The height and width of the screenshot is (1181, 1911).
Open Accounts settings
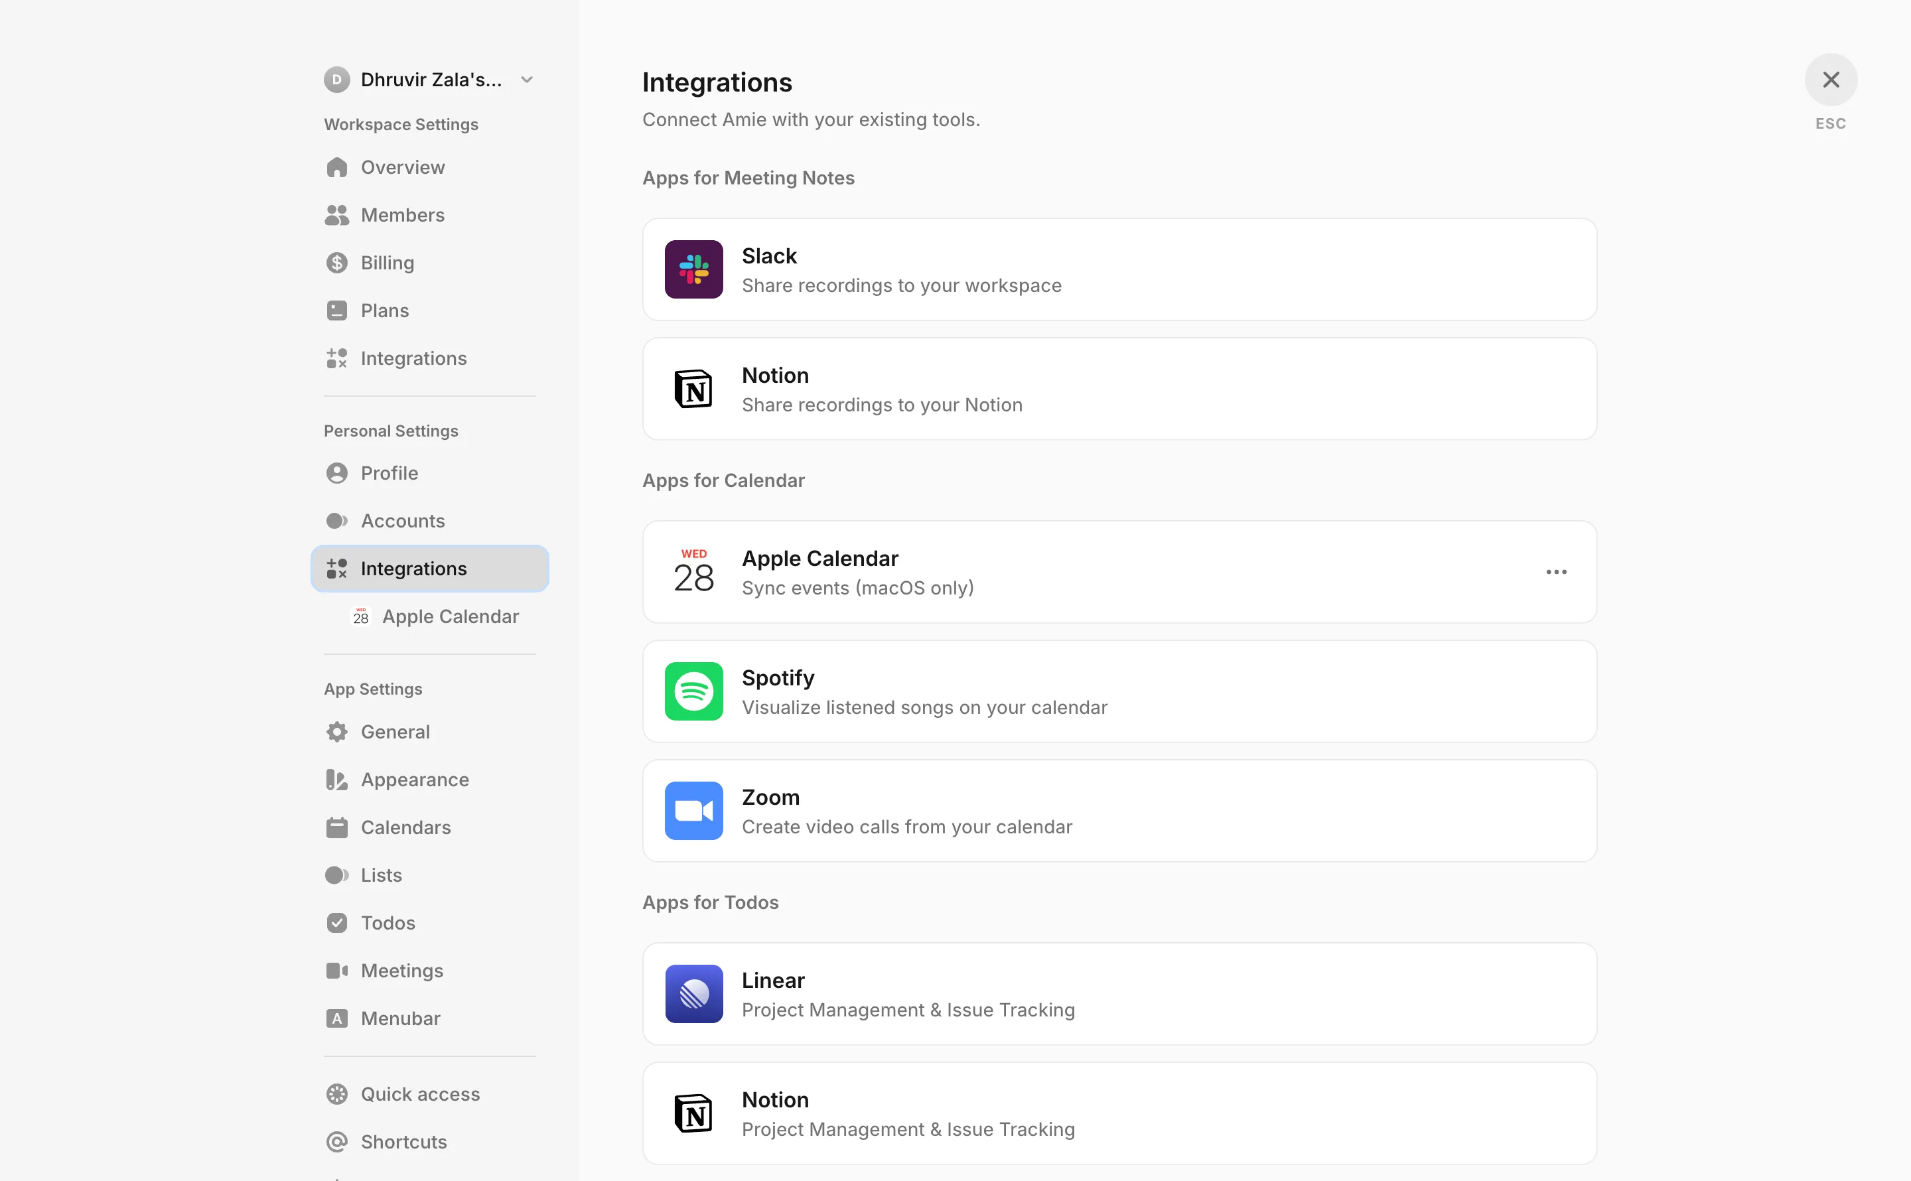pos(429,521)
